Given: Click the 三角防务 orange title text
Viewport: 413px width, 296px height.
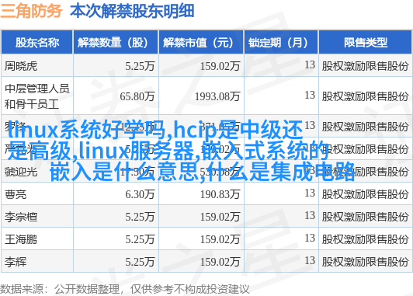Looking at the screenshot, I should click(x=31, y=12).
